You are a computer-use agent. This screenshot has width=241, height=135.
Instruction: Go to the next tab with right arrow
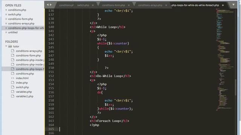pos(51,5)
